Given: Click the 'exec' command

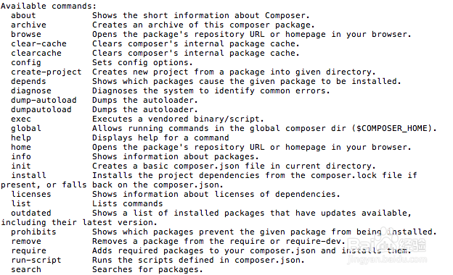Looking at the screenshot, I should pos(21,119).
